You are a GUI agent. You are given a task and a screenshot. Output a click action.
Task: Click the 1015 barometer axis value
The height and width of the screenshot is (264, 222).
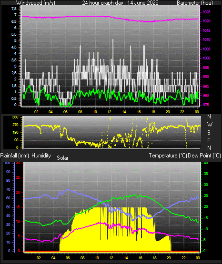click(x=206, y=30)
